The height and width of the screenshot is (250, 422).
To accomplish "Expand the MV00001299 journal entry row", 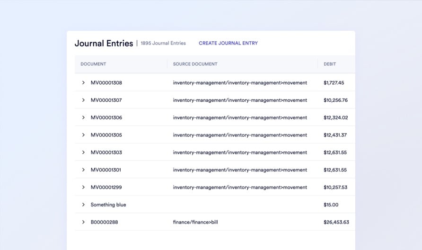I will pyautogui.click(x=83, y=187).
